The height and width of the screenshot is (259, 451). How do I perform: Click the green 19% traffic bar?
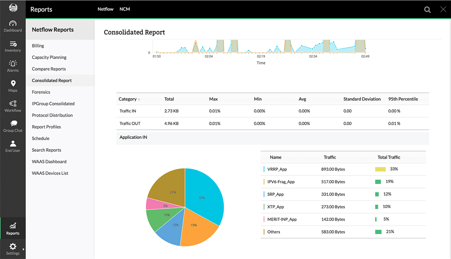click(x=378, y=182)
